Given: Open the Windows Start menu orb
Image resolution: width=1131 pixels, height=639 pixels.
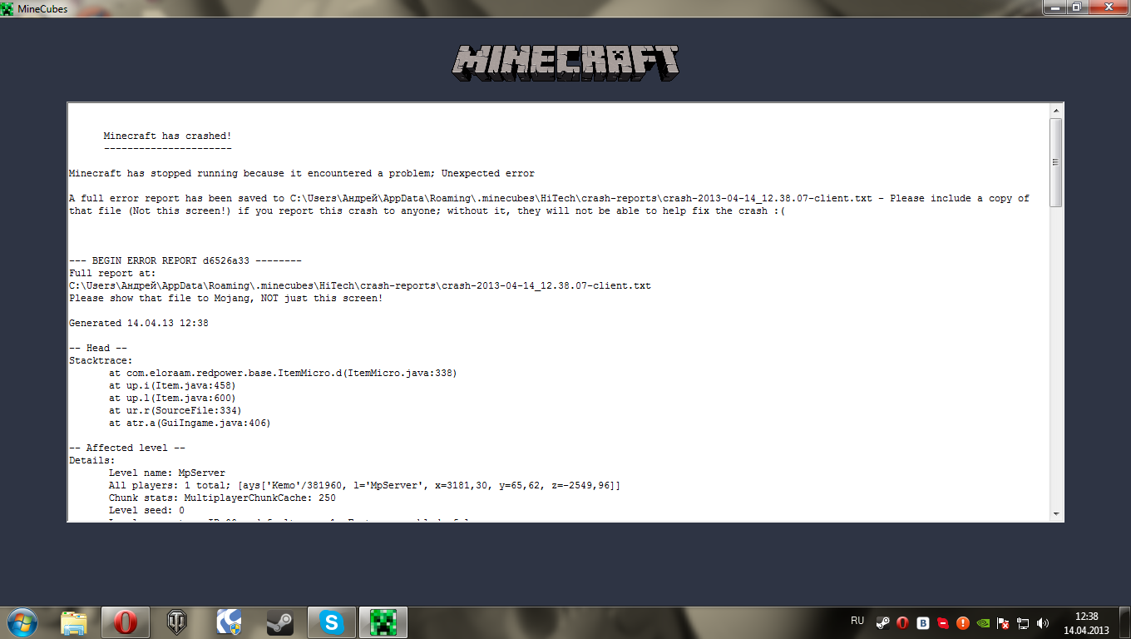Looking at the screenshot, I should (22, 622).
